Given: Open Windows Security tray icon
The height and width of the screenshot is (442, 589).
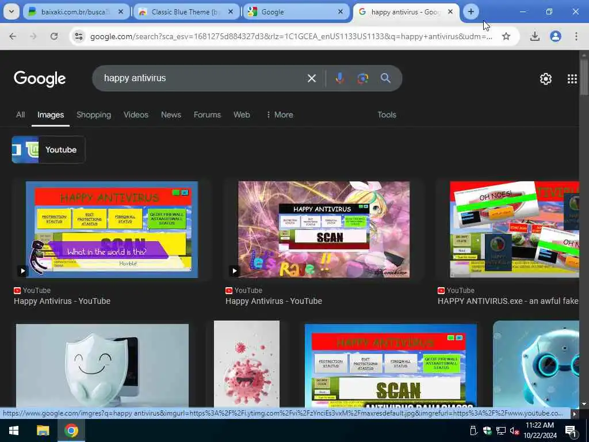Looking at the screenshot, I should 487,430.
